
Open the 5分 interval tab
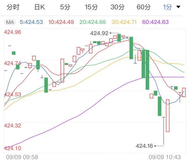coord(65,7)
